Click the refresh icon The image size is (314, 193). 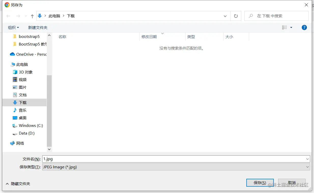pos(236,16)
